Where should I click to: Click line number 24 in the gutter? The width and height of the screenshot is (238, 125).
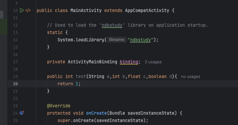point(15,113)
